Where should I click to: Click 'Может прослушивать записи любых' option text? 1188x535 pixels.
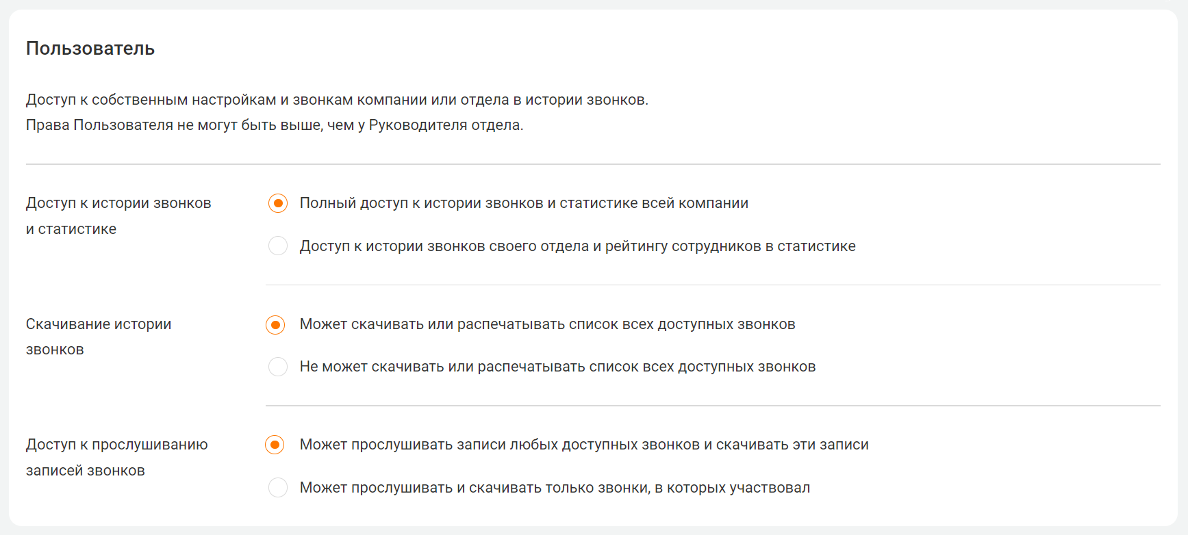pos(584,445)
